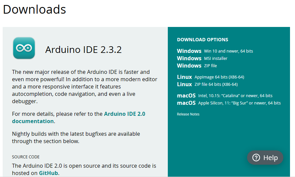Click the DOWNLOAD OPTIONS heading
295x177 pixels.
[x=203, y=40]
